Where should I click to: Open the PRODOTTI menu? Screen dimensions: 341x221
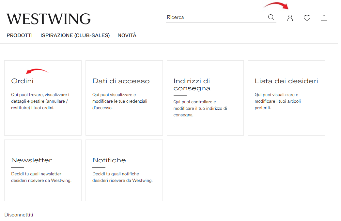pyautogui.click(x=20, y=36)
